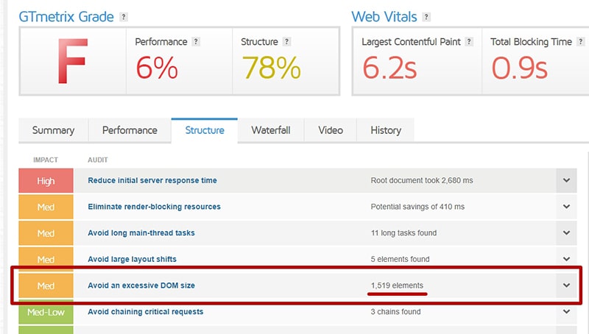Expand the large layout shifts row
589x334 pixels.
(566, 259)
